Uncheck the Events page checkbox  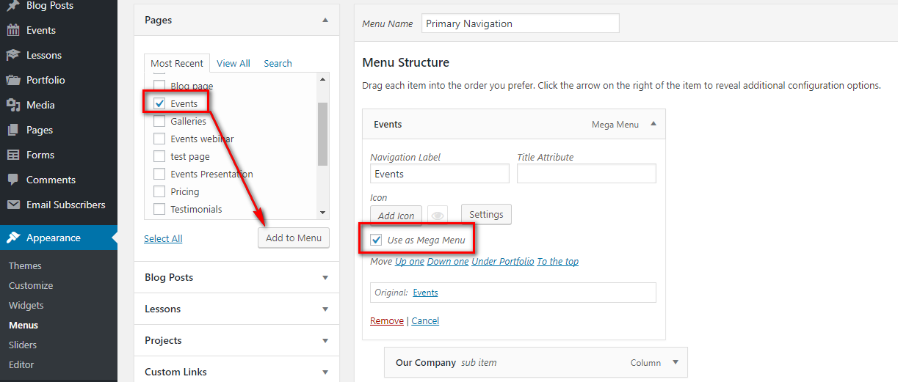click(159, 103)
